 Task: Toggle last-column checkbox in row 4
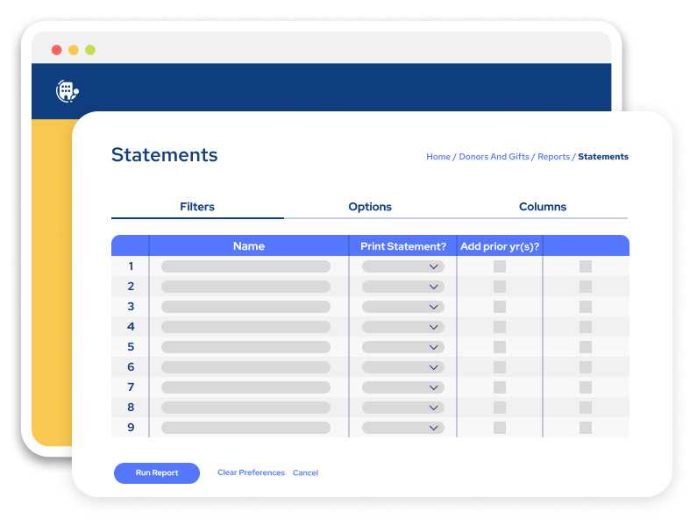(586, 327)
